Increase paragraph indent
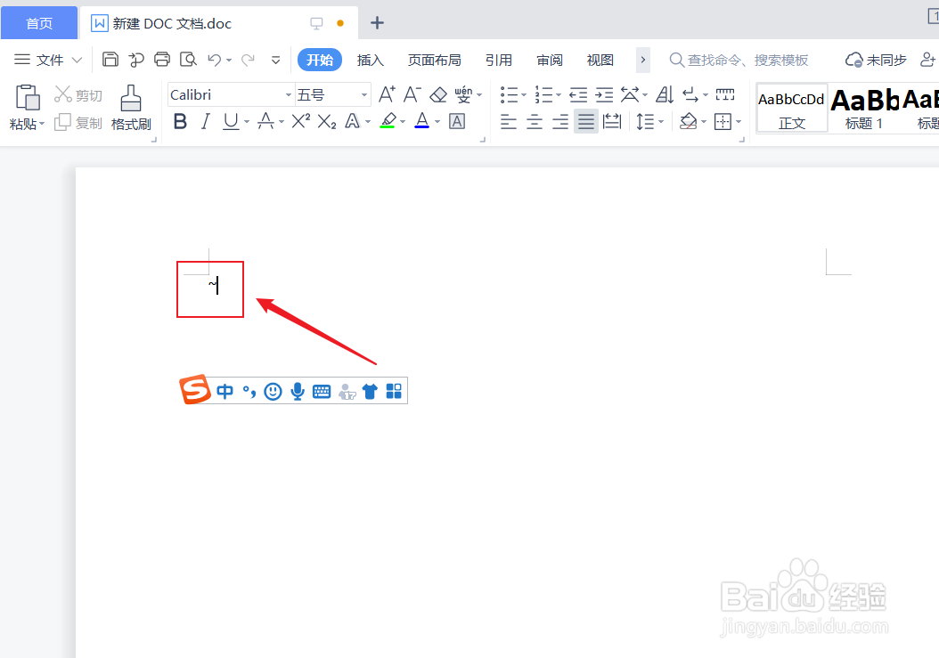This screenshot has height=658, width=939. 604,94
